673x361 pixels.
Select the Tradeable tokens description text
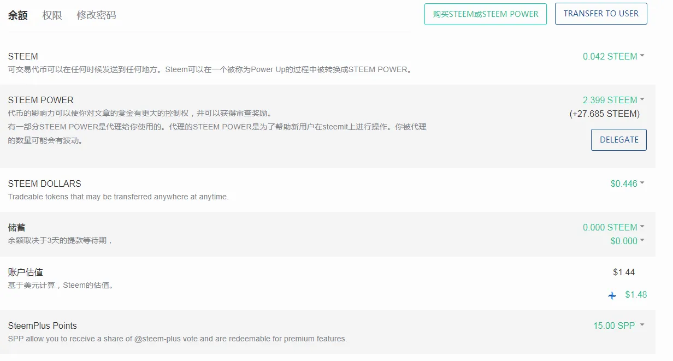coord(118,197)
